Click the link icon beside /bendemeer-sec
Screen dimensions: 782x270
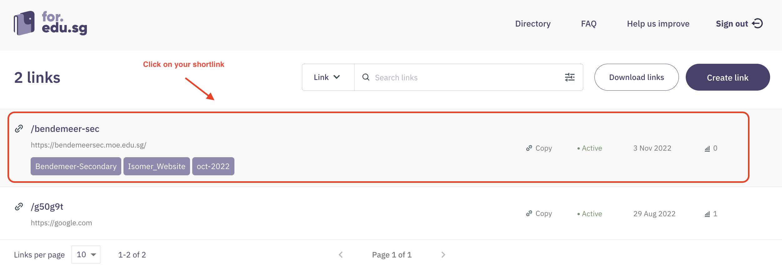pos(19,129)
